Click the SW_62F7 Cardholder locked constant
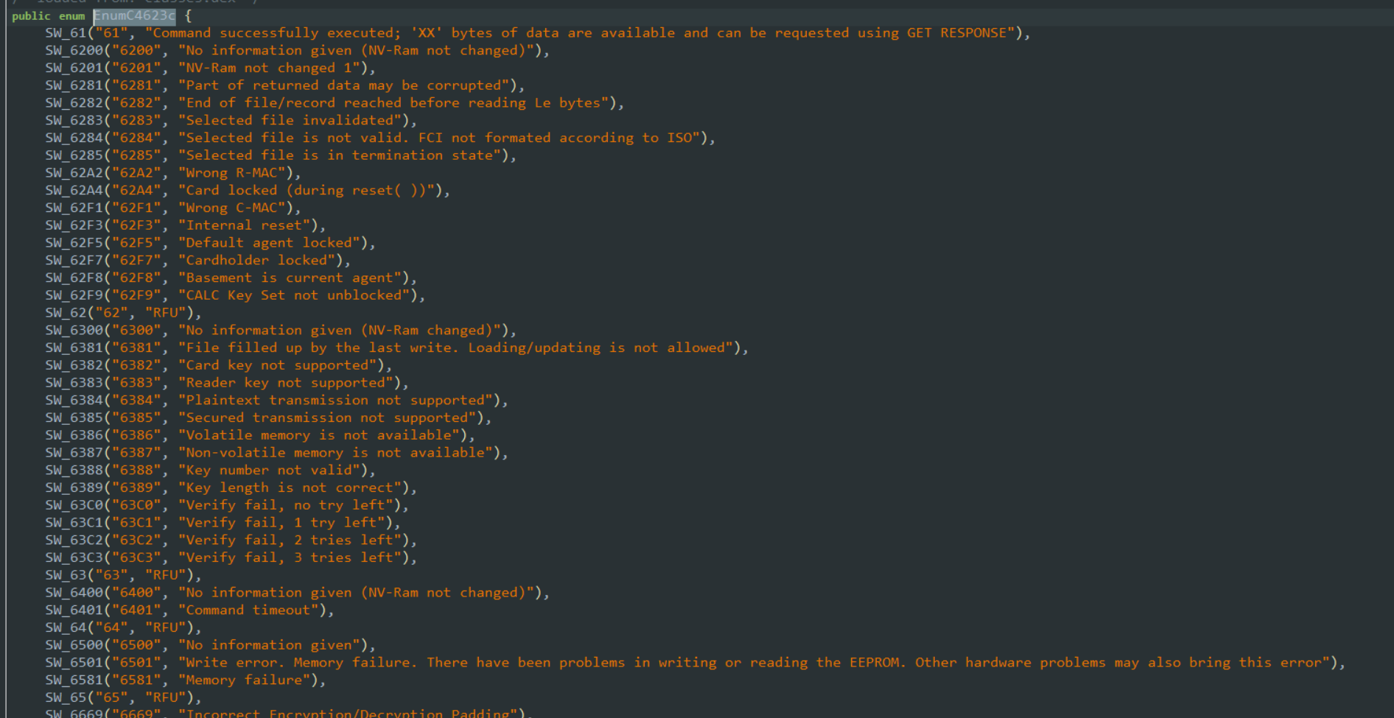1394x718 pixels. pos(74,261)
